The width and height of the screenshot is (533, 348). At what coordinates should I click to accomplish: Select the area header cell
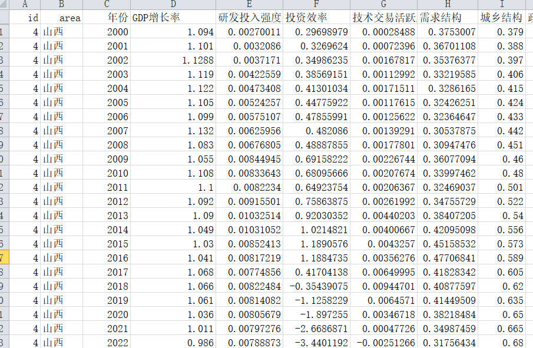(x=61, y=17)
